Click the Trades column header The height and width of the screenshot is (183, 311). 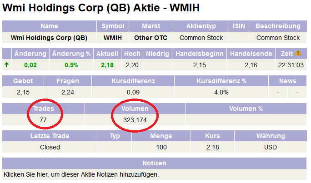tap(44, 109)
